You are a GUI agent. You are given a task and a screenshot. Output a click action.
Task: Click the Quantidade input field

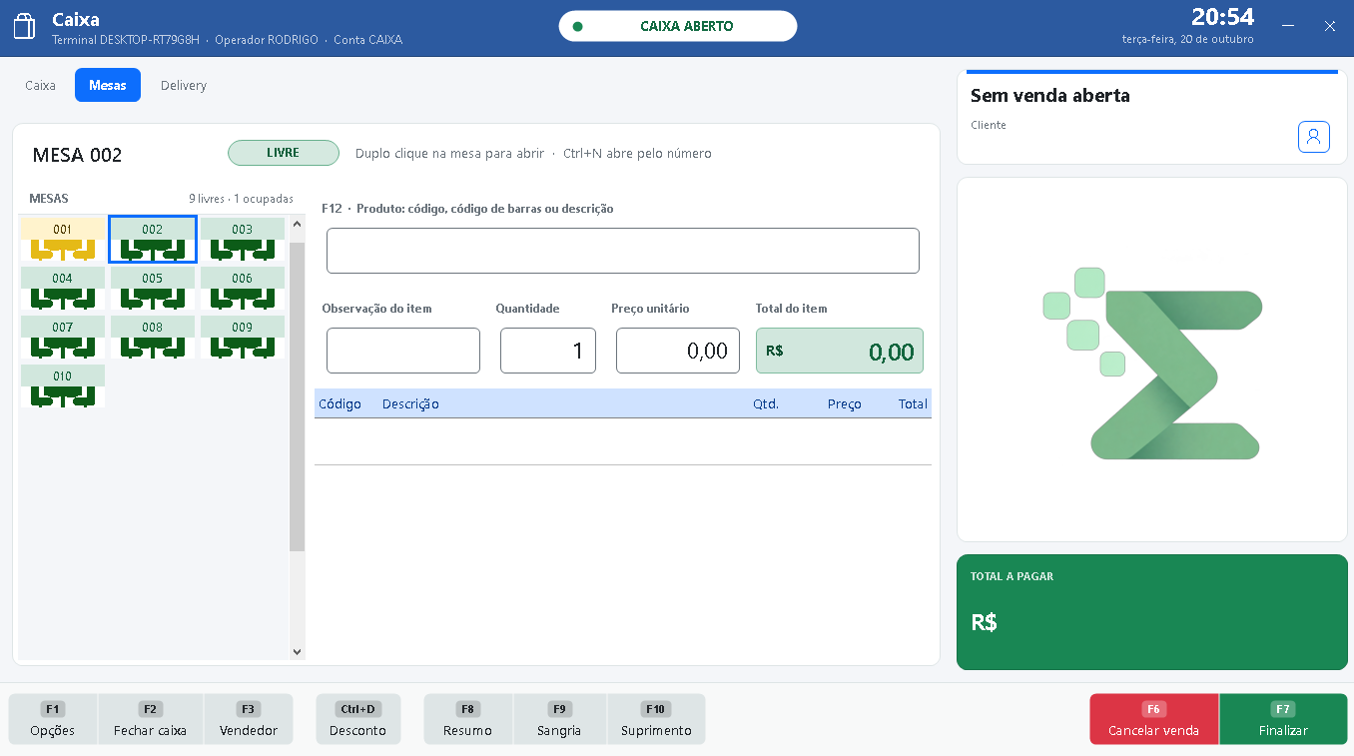click(548, 351)
